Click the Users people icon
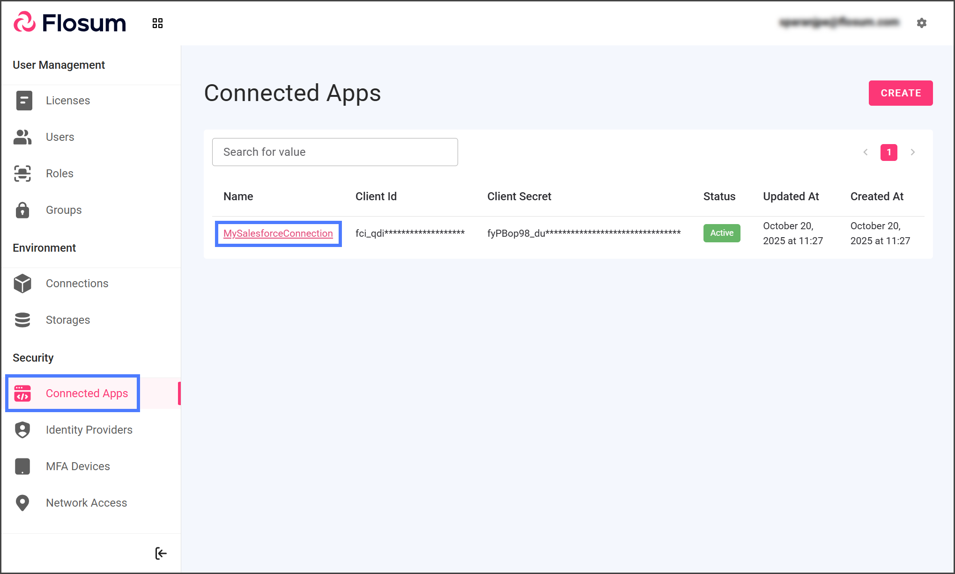The height and width of the screenshot is (574, 955). (22, 137)
